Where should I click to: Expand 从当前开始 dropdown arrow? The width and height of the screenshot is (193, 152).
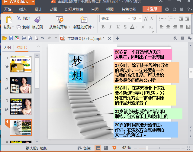(69, 27)
